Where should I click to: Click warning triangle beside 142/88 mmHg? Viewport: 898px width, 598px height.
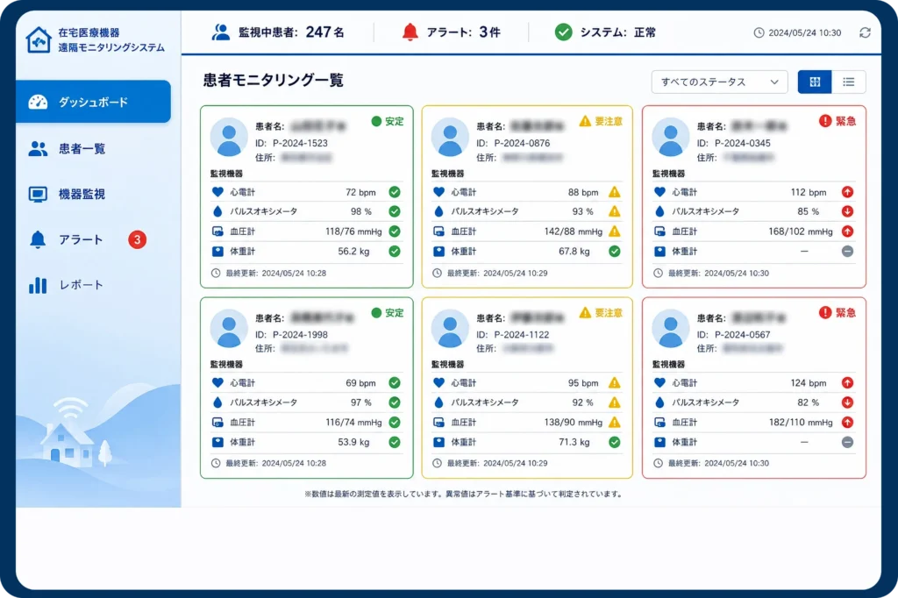pyautogui.click(x=615, y=231)
